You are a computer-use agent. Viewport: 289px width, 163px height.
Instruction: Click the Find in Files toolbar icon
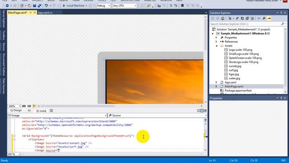click(x=149, y=6)
